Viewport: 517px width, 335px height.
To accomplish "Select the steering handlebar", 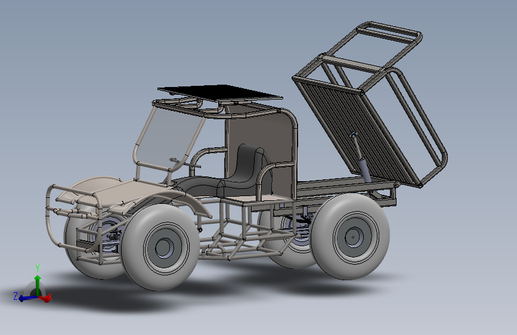I will pyautogui.click(x=185, y=163).
